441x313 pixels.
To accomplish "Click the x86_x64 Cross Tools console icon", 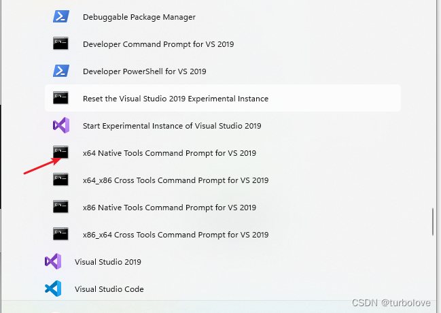I will point(60,234).
